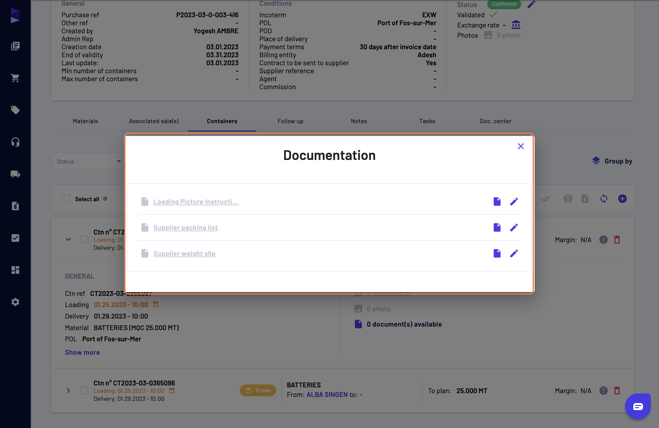Image resolution: width=659 pixels, height=428 pixels.
Task: Click document icon for Loading Picture Instructions row
Action: (x=497, y=202)
